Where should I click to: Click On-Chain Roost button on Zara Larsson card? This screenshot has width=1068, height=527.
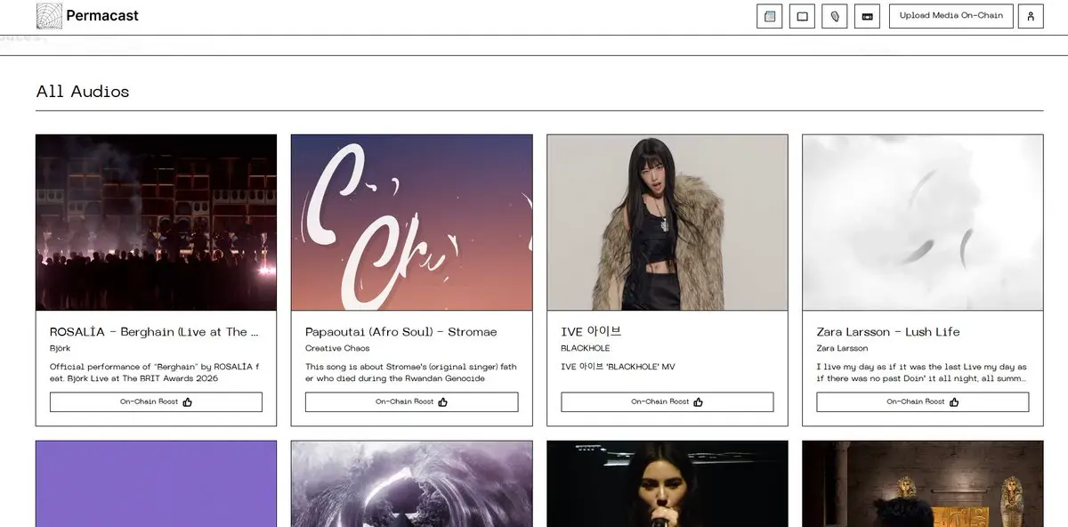923,401
